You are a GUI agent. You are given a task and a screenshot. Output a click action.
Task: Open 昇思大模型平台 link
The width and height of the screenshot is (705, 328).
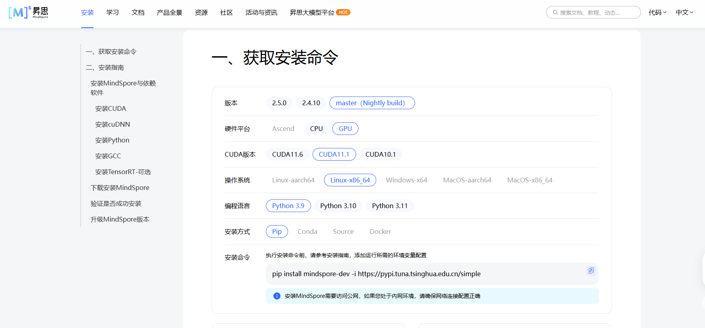(x=312, y=12)
